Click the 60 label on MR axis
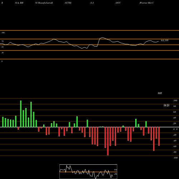 (x=175, y=112)
